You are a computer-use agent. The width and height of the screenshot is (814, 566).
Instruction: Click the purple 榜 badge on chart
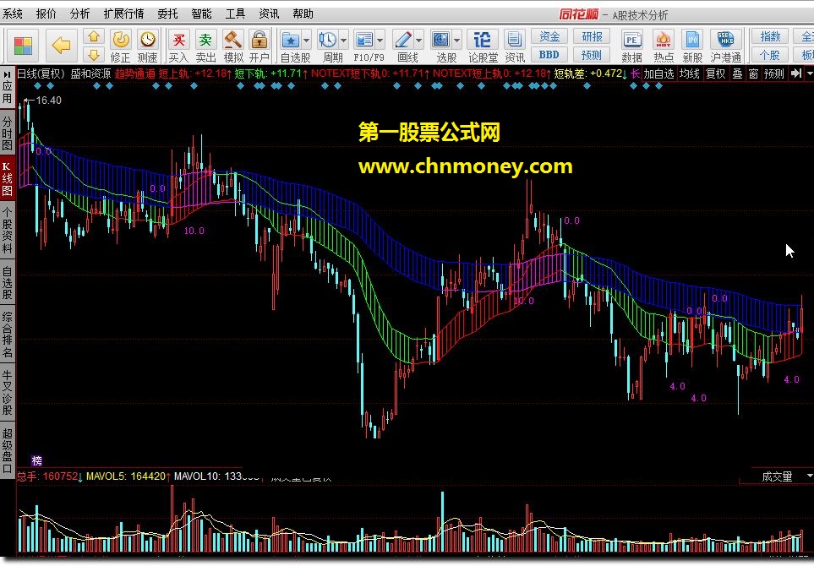pyautogui.click(x=37, y=460)
